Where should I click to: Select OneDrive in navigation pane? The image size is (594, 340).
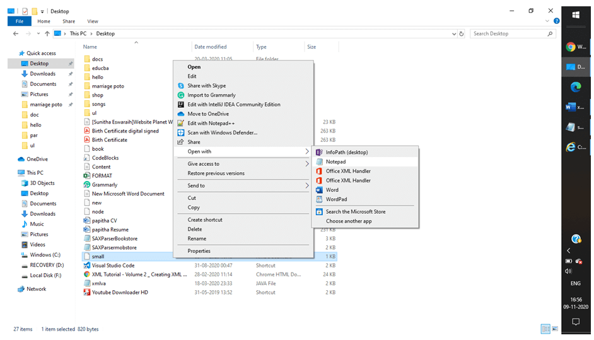[37, 159]
